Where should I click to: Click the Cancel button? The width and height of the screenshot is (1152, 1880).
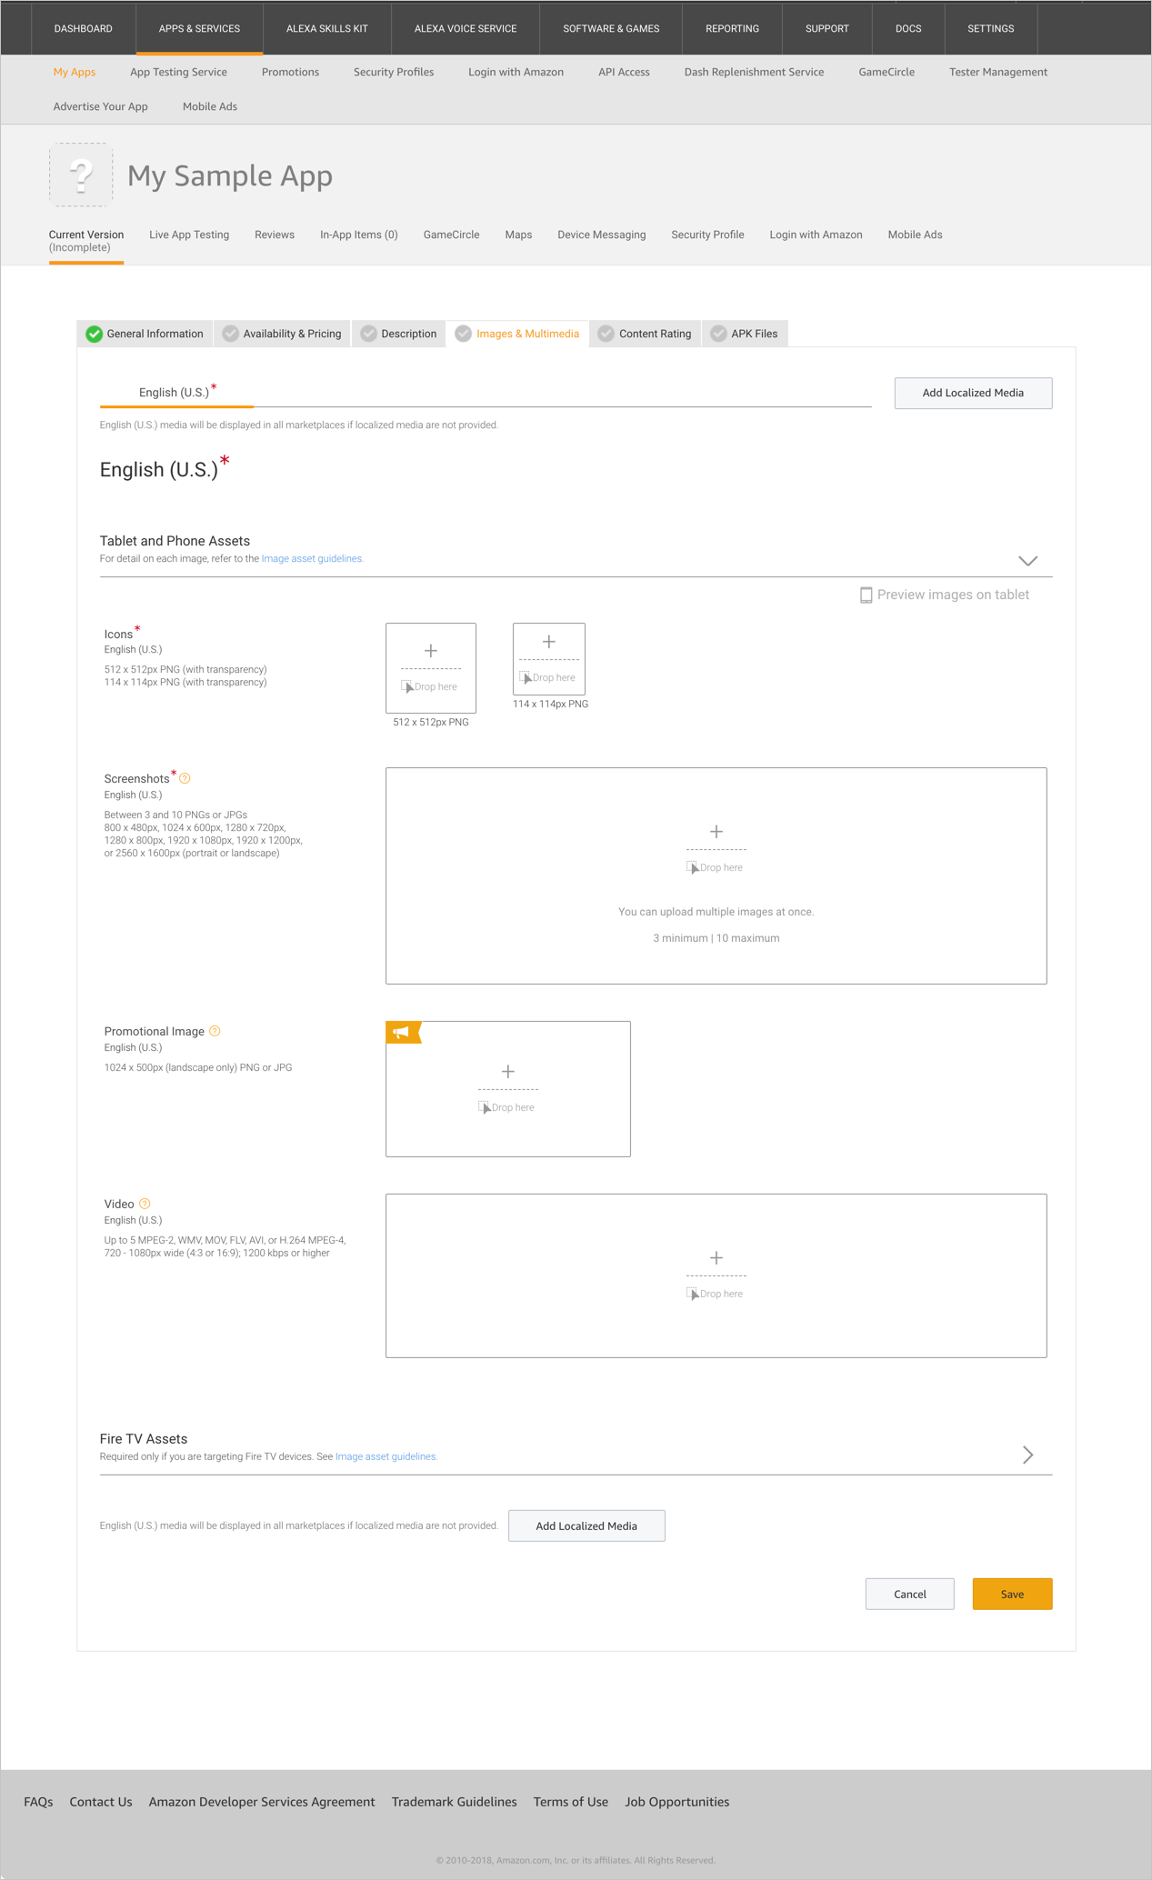(909, 1594)
